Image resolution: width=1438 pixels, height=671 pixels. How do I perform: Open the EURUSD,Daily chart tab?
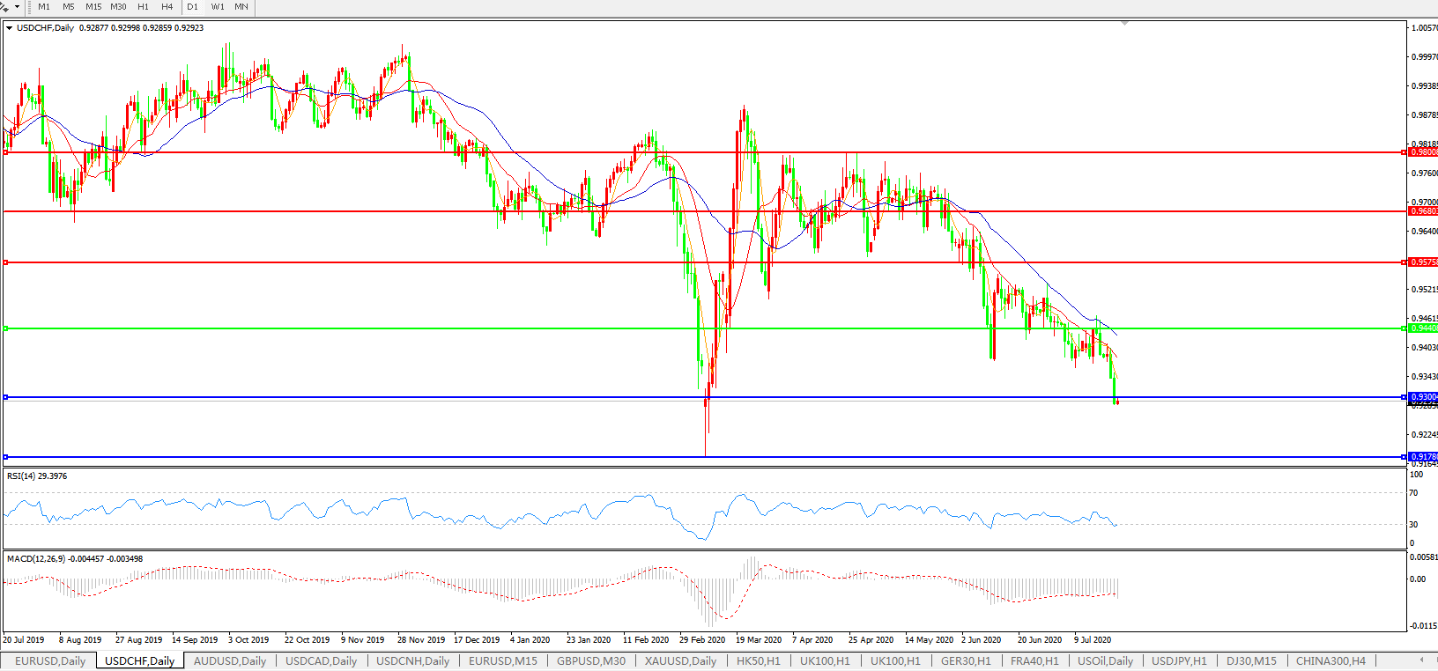pos(50,660)
